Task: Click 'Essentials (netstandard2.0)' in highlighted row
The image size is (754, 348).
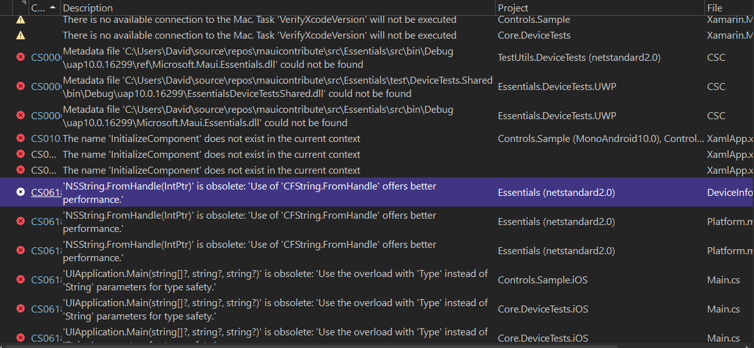Action: 556,192
